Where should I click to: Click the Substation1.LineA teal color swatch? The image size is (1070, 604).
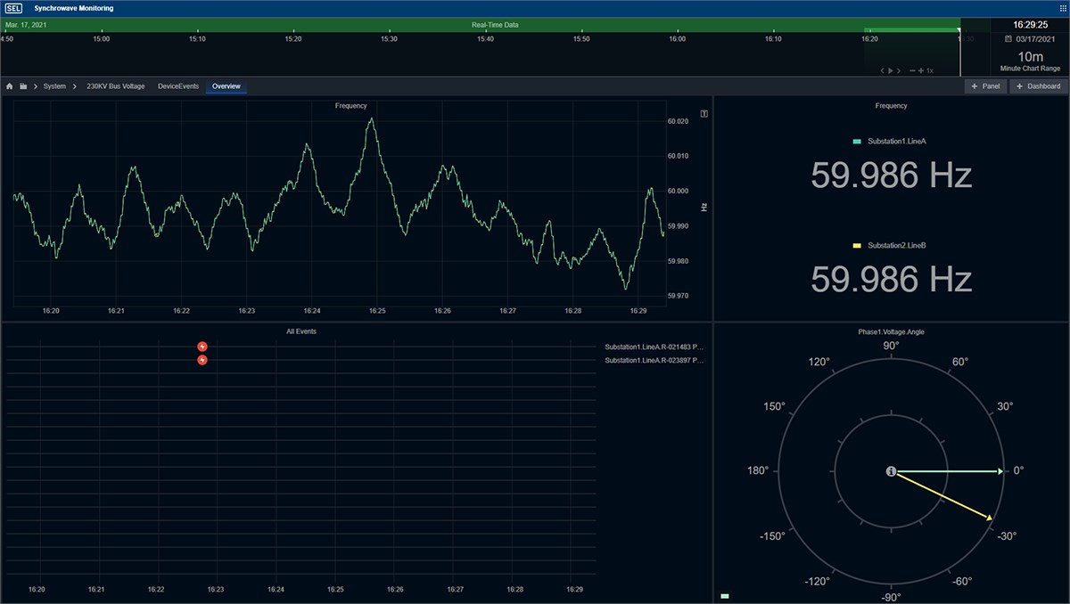(857, 142)
